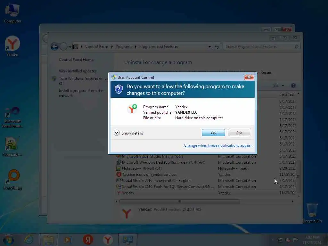Viewport: 328px width, 246px height.
Task: Select Visual Studio 2010 Tools for SQL Server row
Action: (x=206, y=187)
